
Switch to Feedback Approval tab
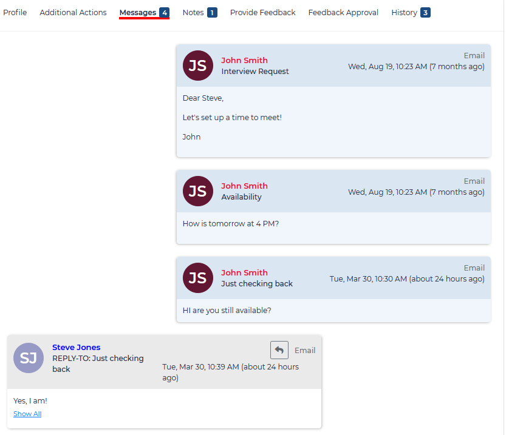tap(343, 12)
